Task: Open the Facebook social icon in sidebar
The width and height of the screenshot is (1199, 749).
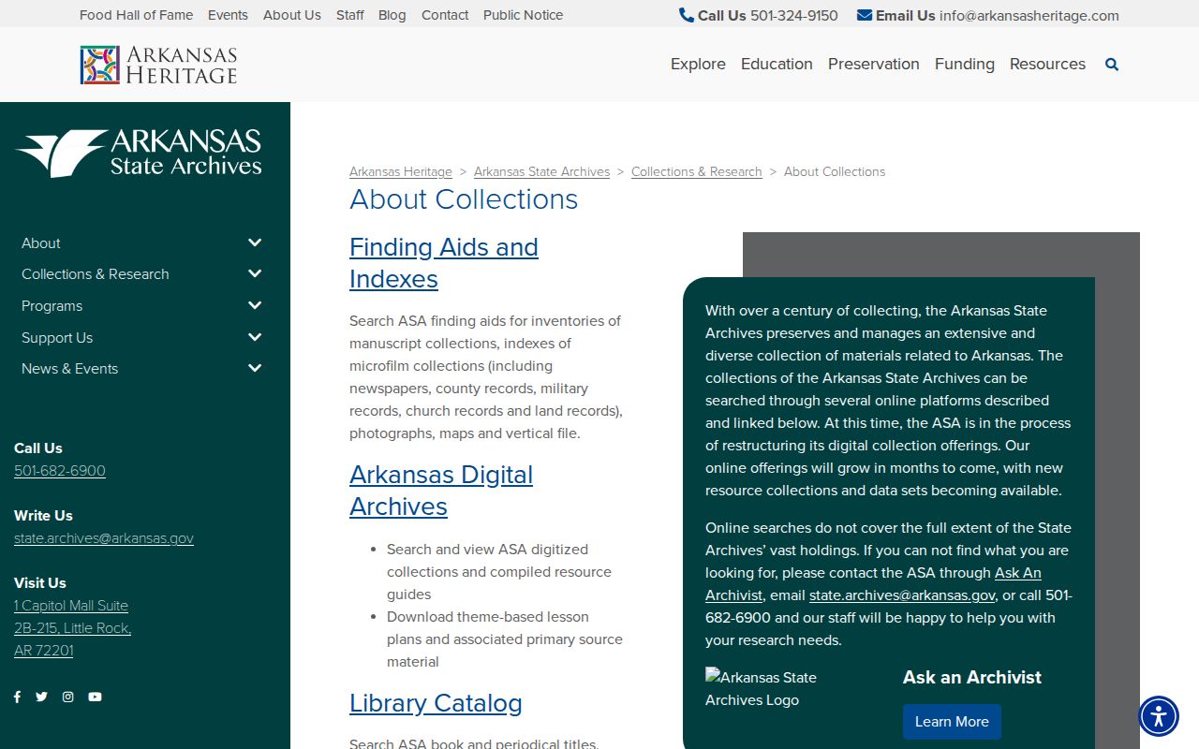Action: (x=17, y=697)
